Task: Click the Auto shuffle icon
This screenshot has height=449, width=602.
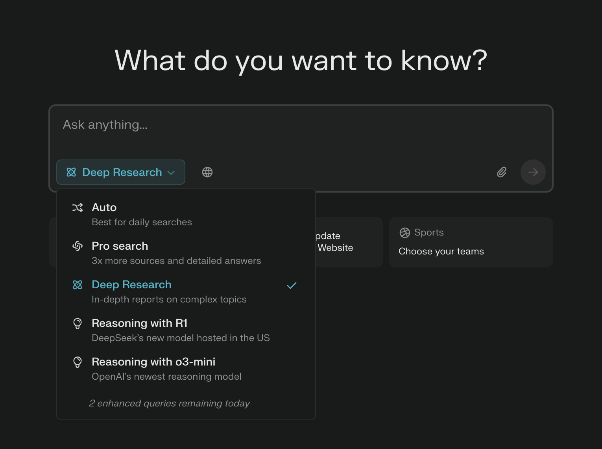Action: click(x=78, y=208)
